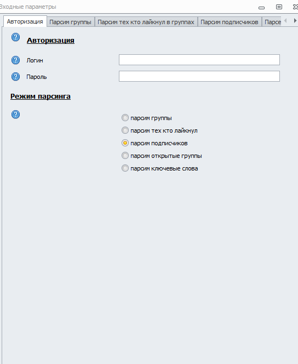
Task: Go to Парсим подписчиков tab
Action: tap(230, 22)
